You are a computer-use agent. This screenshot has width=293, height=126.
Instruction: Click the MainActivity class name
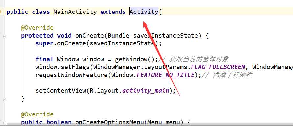point(75,12)
